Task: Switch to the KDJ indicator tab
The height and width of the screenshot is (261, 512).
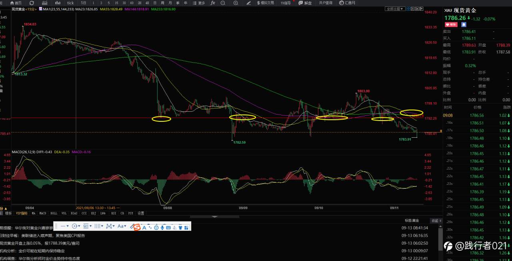Action: 94,213
